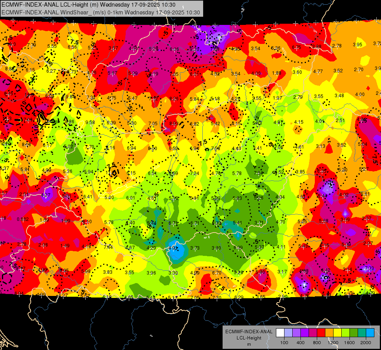381x350 pixels.
Task: Click the wind shear value 7.24
Action: click(x=195, y=173)
